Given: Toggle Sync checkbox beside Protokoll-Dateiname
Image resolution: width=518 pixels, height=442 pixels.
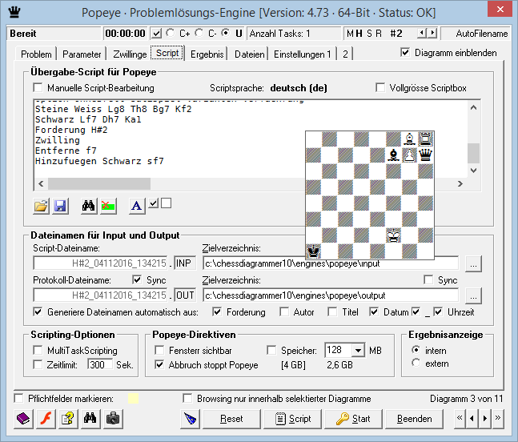Looking at the screenshot, I should (137, 279).
